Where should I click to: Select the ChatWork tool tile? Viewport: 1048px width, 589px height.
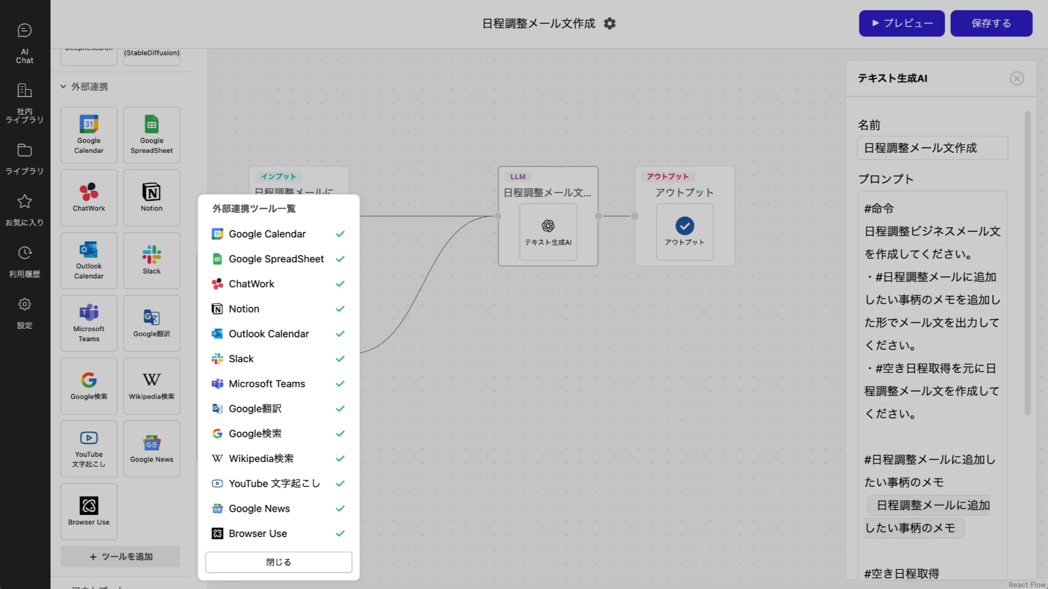pyautogui.click(x=89, y=198)
